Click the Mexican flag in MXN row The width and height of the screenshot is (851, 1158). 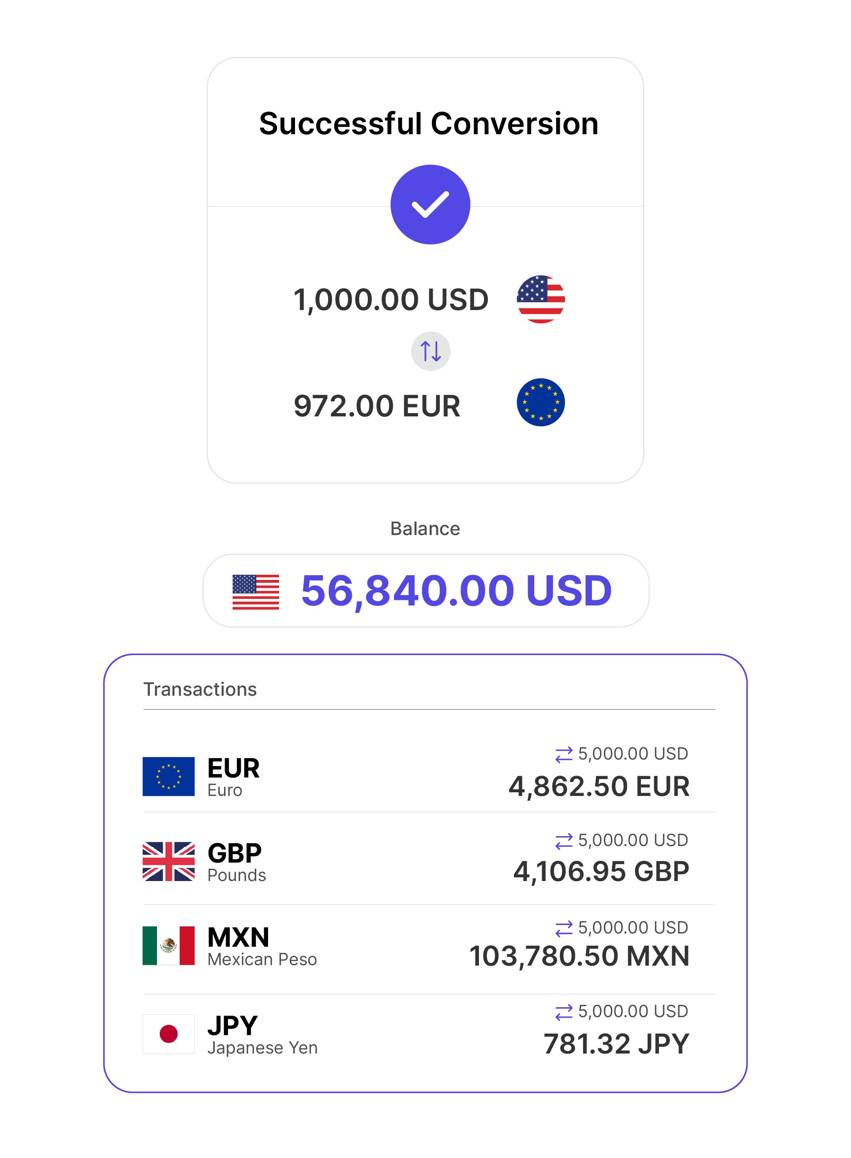point(168,945)
